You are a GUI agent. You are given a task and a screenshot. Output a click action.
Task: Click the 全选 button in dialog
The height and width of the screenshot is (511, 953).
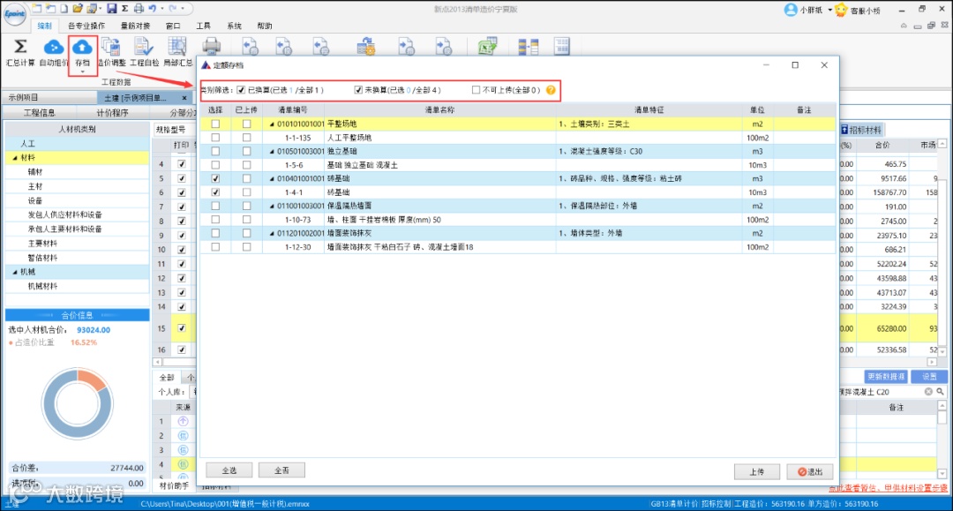pyautogui.click(x=229, y=470)
